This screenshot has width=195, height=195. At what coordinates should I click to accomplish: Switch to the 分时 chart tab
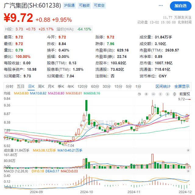pyautogui.click(x=9, y=86)
